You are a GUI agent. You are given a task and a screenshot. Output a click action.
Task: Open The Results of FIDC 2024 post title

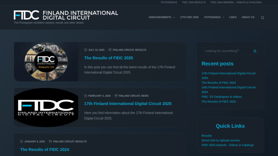pyautogui.click(x=45, y=149)
